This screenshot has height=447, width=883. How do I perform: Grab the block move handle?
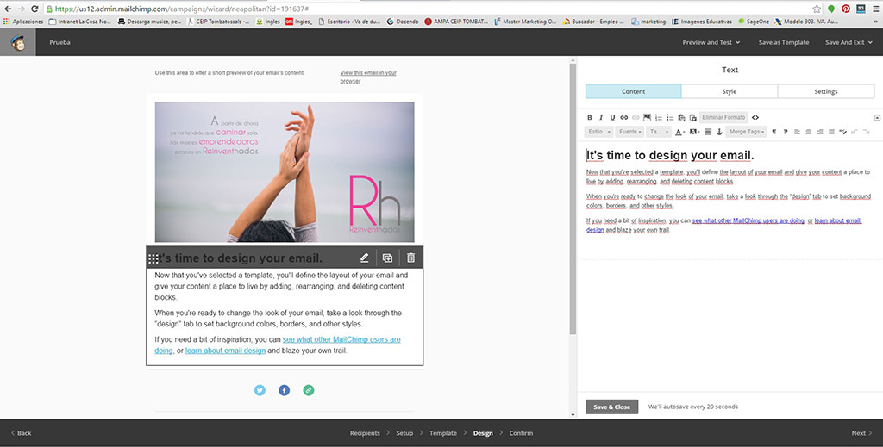153,258
